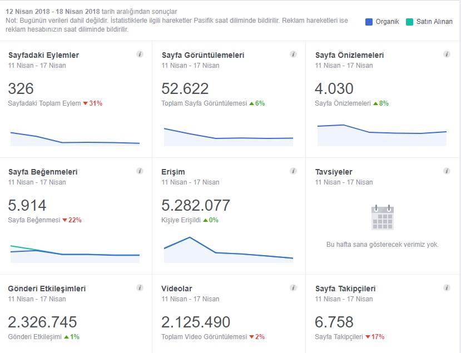Open the info icon beside Sayfa Görüntülemeleri
The width and height of the screenshot is (461, 353).
coord(293,54)
